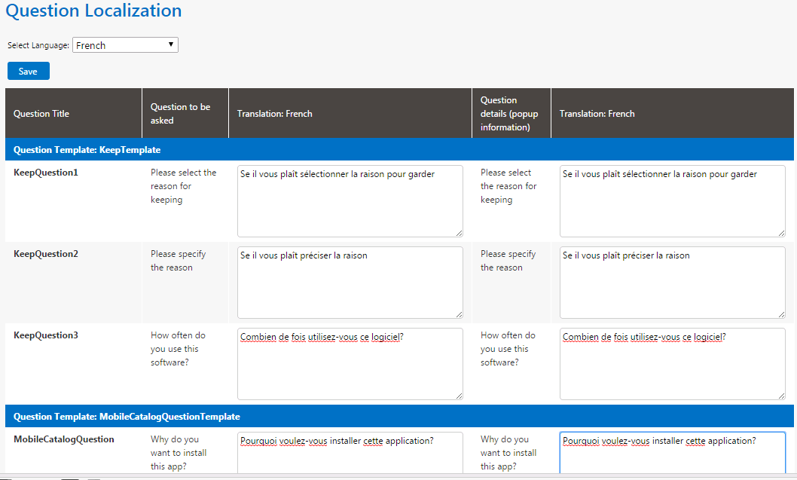The image size is (797, 480).
Task: Click MobileCatalogQuestion details translation text box
Action: tap(672, 452)
